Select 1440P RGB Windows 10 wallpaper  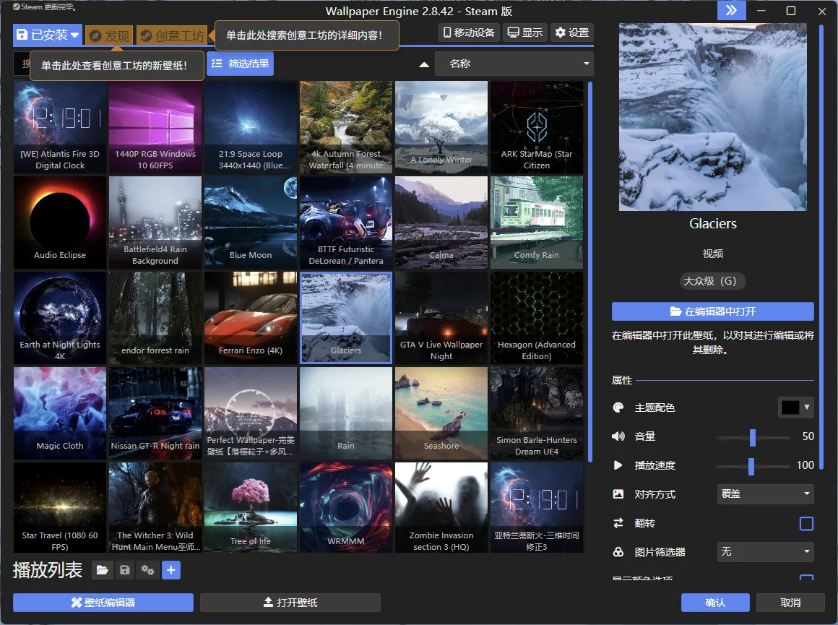[155, 127]
